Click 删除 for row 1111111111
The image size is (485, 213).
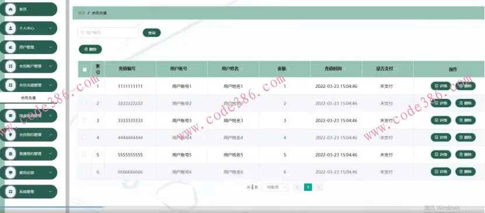click(466, 86)
